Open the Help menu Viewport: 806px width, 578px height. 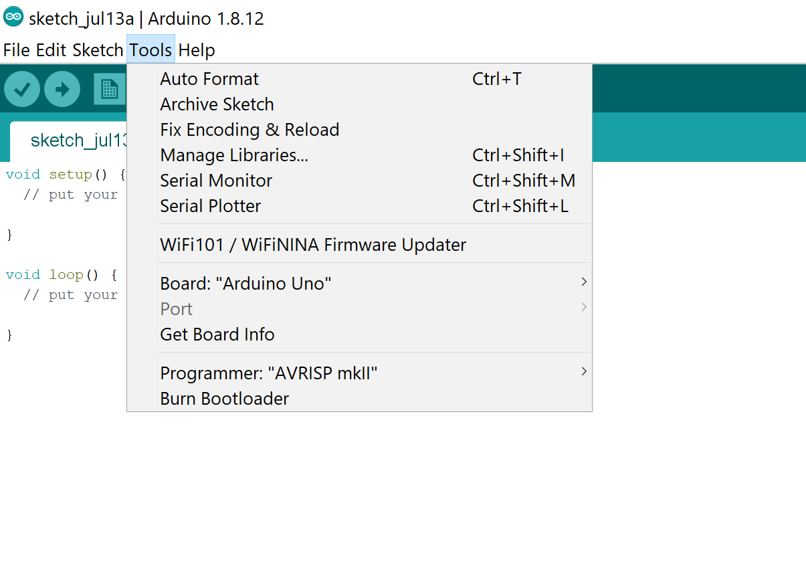click(197, 50)
